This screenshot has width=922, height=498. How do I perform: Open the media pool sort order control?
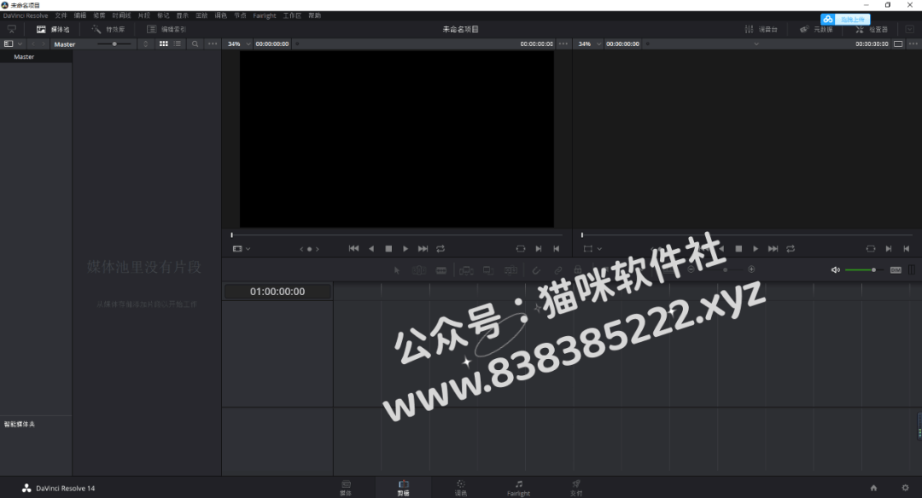146,44
